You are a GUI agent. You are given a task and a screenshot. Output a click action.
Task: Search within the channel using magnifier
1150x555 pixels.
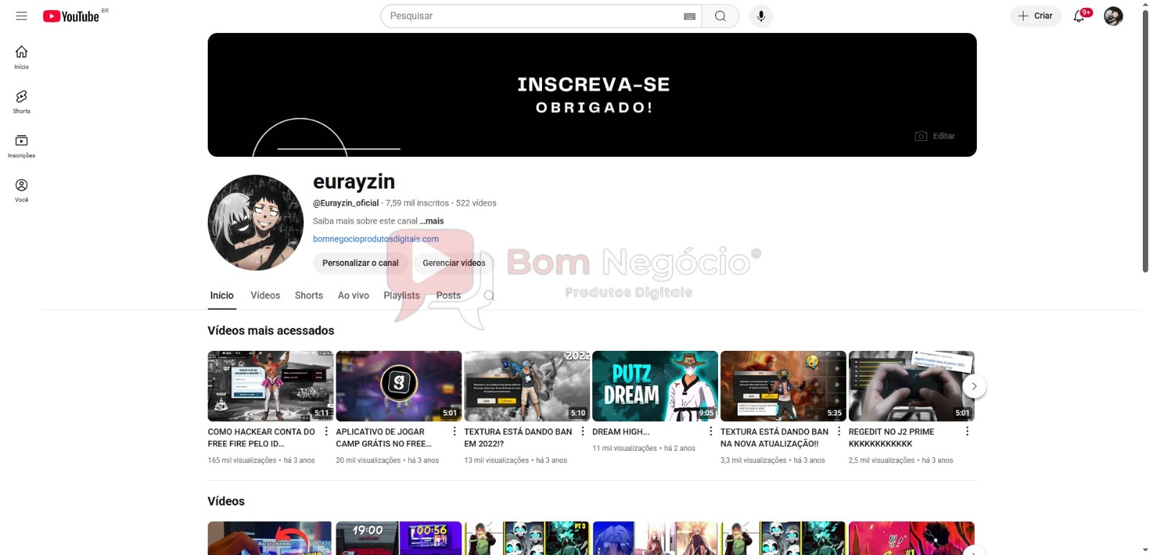pyautogui.click(x=489, y=295)
